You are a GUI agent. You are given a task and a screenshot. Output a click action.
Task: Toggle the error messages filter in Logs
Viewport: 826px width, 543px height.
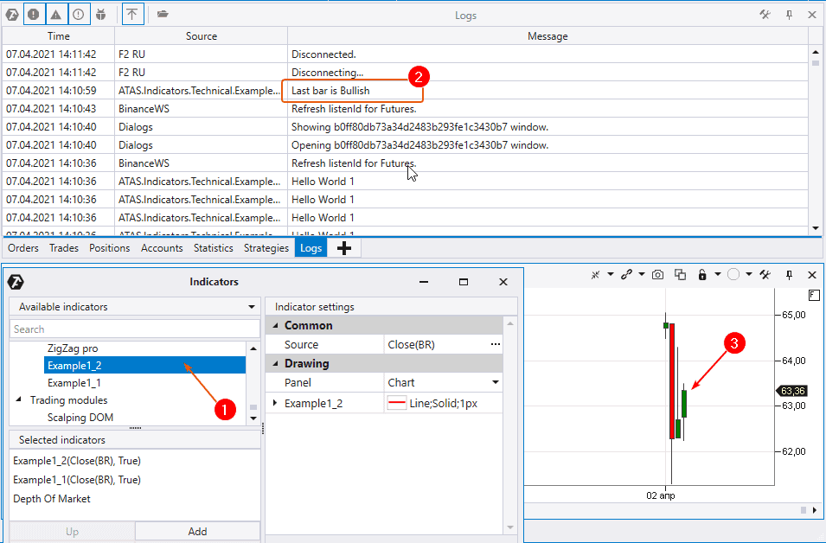click(x=34, y=14)
